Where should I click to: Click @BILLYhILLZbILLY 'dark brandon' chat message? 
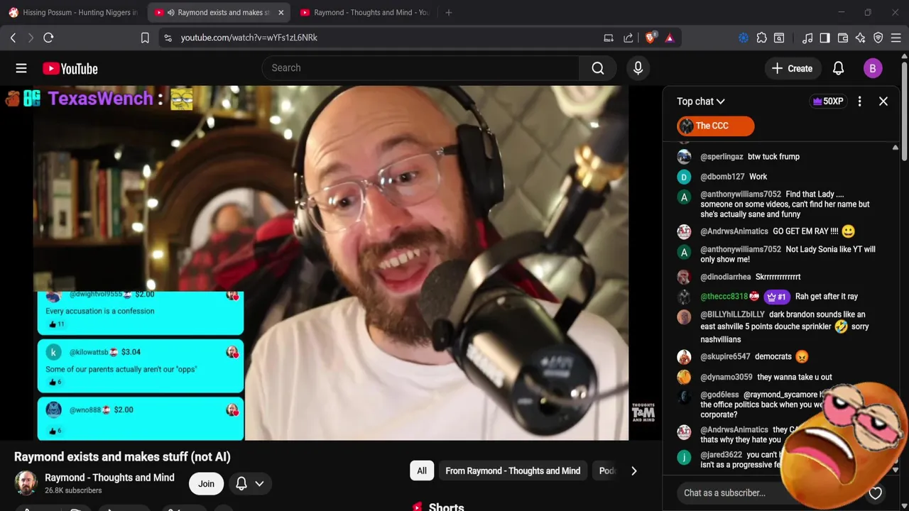781,326
